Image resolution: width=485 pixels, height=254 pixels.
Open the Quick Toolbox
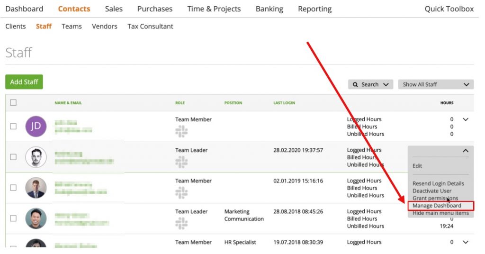coord(449,9)
